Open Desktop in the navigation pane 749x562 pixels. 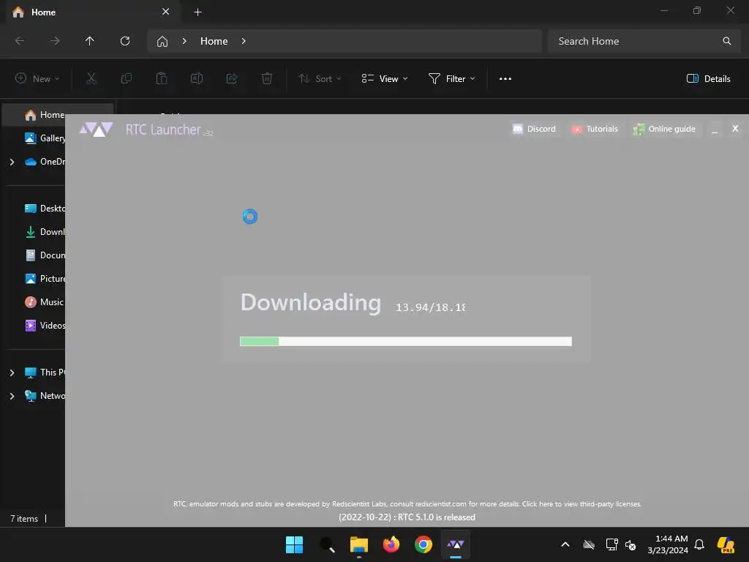pos(45,209)
